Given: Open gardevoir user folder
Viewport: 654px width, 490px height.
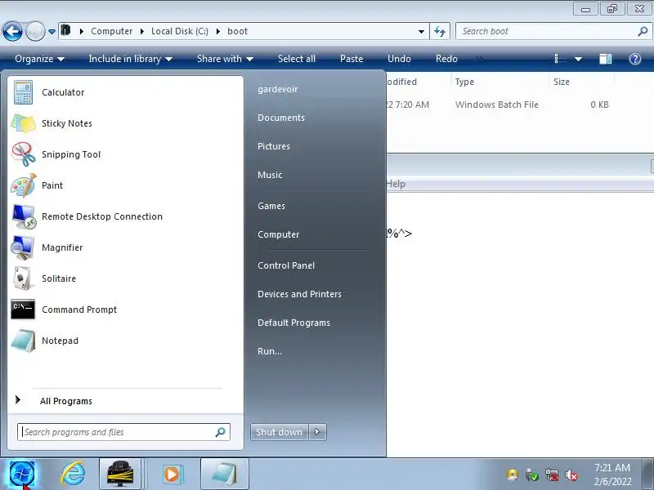Looking at the screenshot, I should pyautogui.click(x=278, y=89).
